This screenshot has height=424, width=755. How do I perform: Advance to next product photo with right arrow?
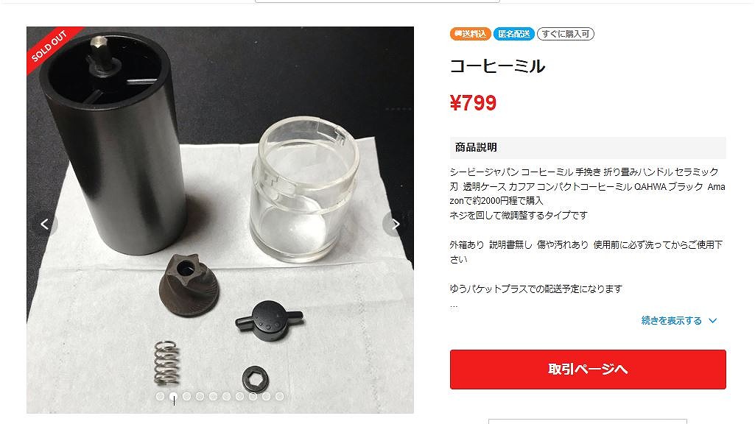point(395,224)
